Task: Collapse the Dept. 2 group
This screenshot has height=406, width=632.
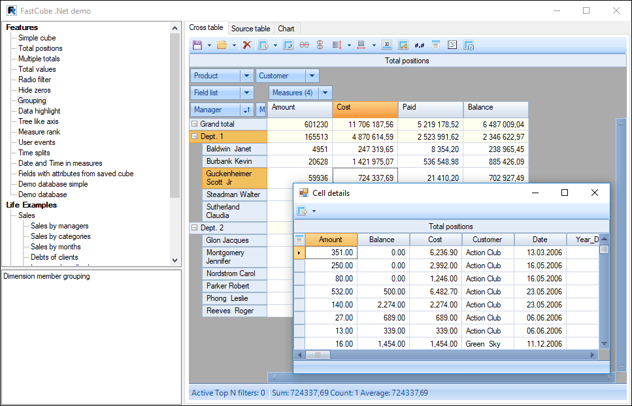Action: (x=194, y=228)
